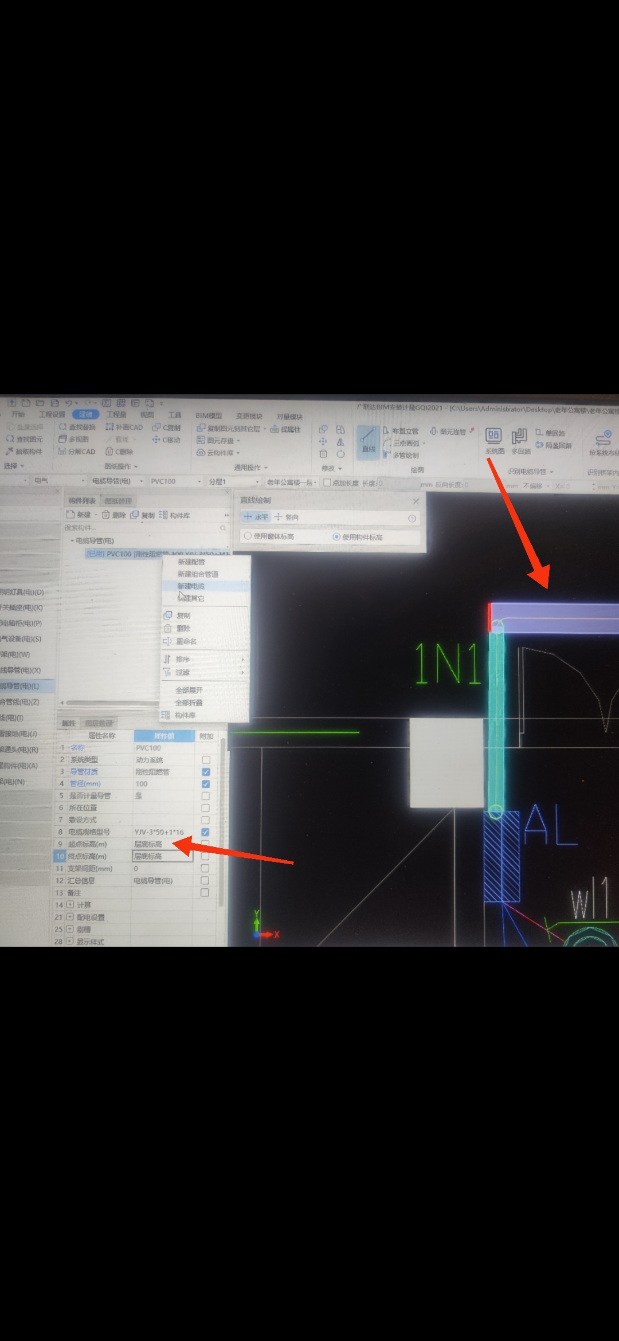Select the 布置立管 riser tool

pyautogui.click(x=401, y=431)
